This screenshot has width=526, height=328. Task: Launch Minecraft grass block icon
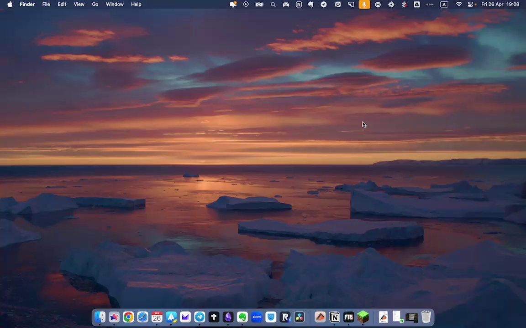coord(363,317)
